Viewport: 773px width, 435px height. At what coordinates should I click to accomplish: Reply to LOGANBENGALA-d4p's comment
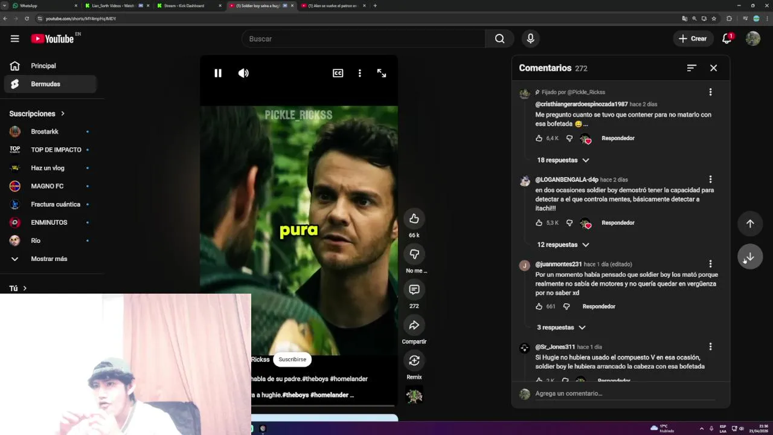[x=618, y=223]
